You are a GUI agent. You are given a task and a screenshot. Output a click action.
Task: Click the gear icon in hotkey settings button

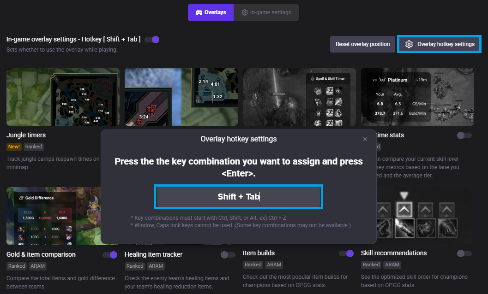tap(409, 44)
